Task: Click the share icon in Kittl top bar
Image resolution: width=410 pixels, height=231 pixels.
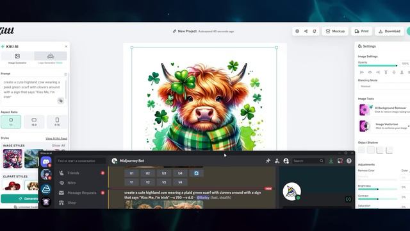Action: (x=306, y=31)
